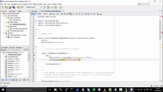This screenshot has width=163, height=92.
Task: Click the editor vertical scrollbar
Action: (x=160, y=30)
